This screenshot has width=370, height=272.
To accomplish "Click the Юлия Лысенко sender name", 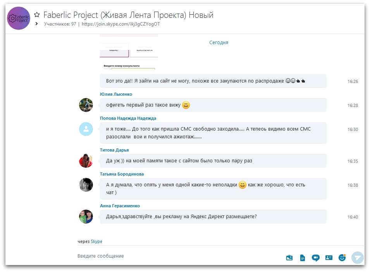I will 116,94.
